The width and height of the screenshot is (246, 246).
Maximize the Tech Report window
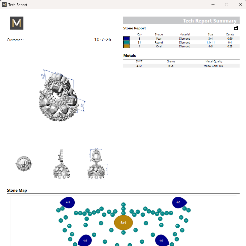(x=226, y=4)
